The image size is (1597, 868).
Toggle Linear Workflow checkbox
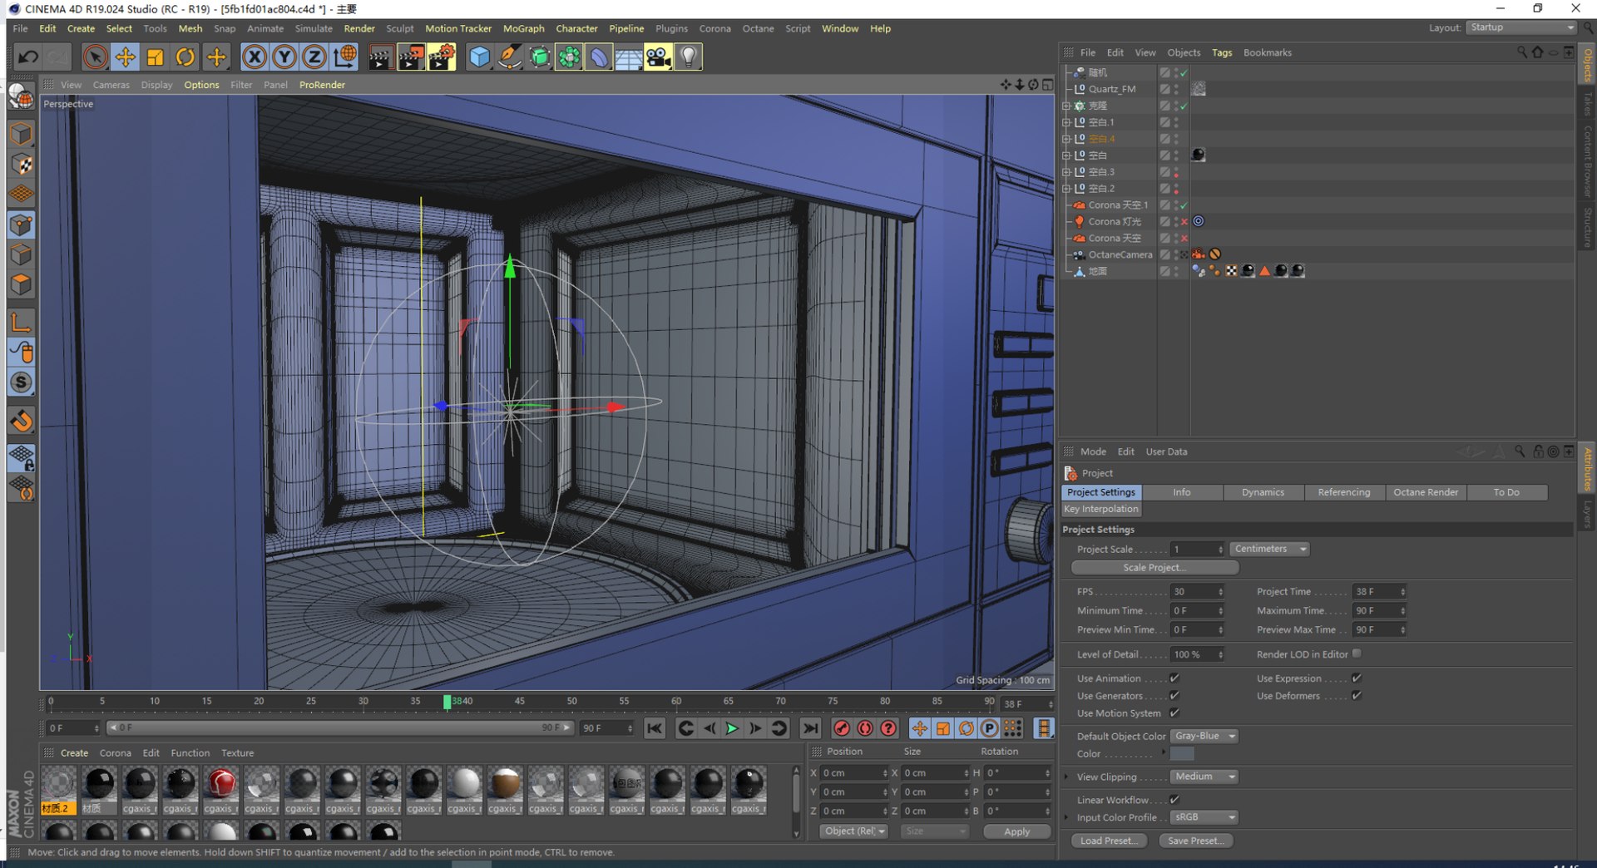click(x=1174, y=800)
